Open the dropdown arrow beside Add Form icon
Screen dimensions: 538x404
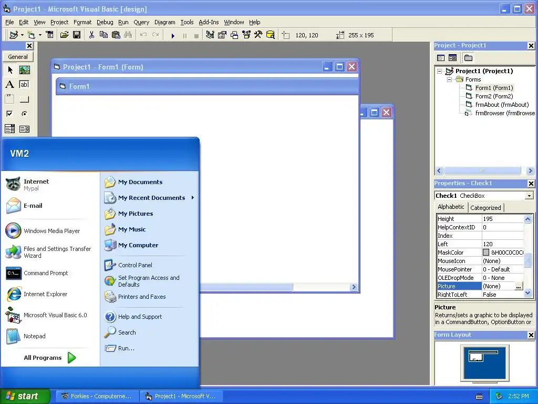tap(40, 35)
